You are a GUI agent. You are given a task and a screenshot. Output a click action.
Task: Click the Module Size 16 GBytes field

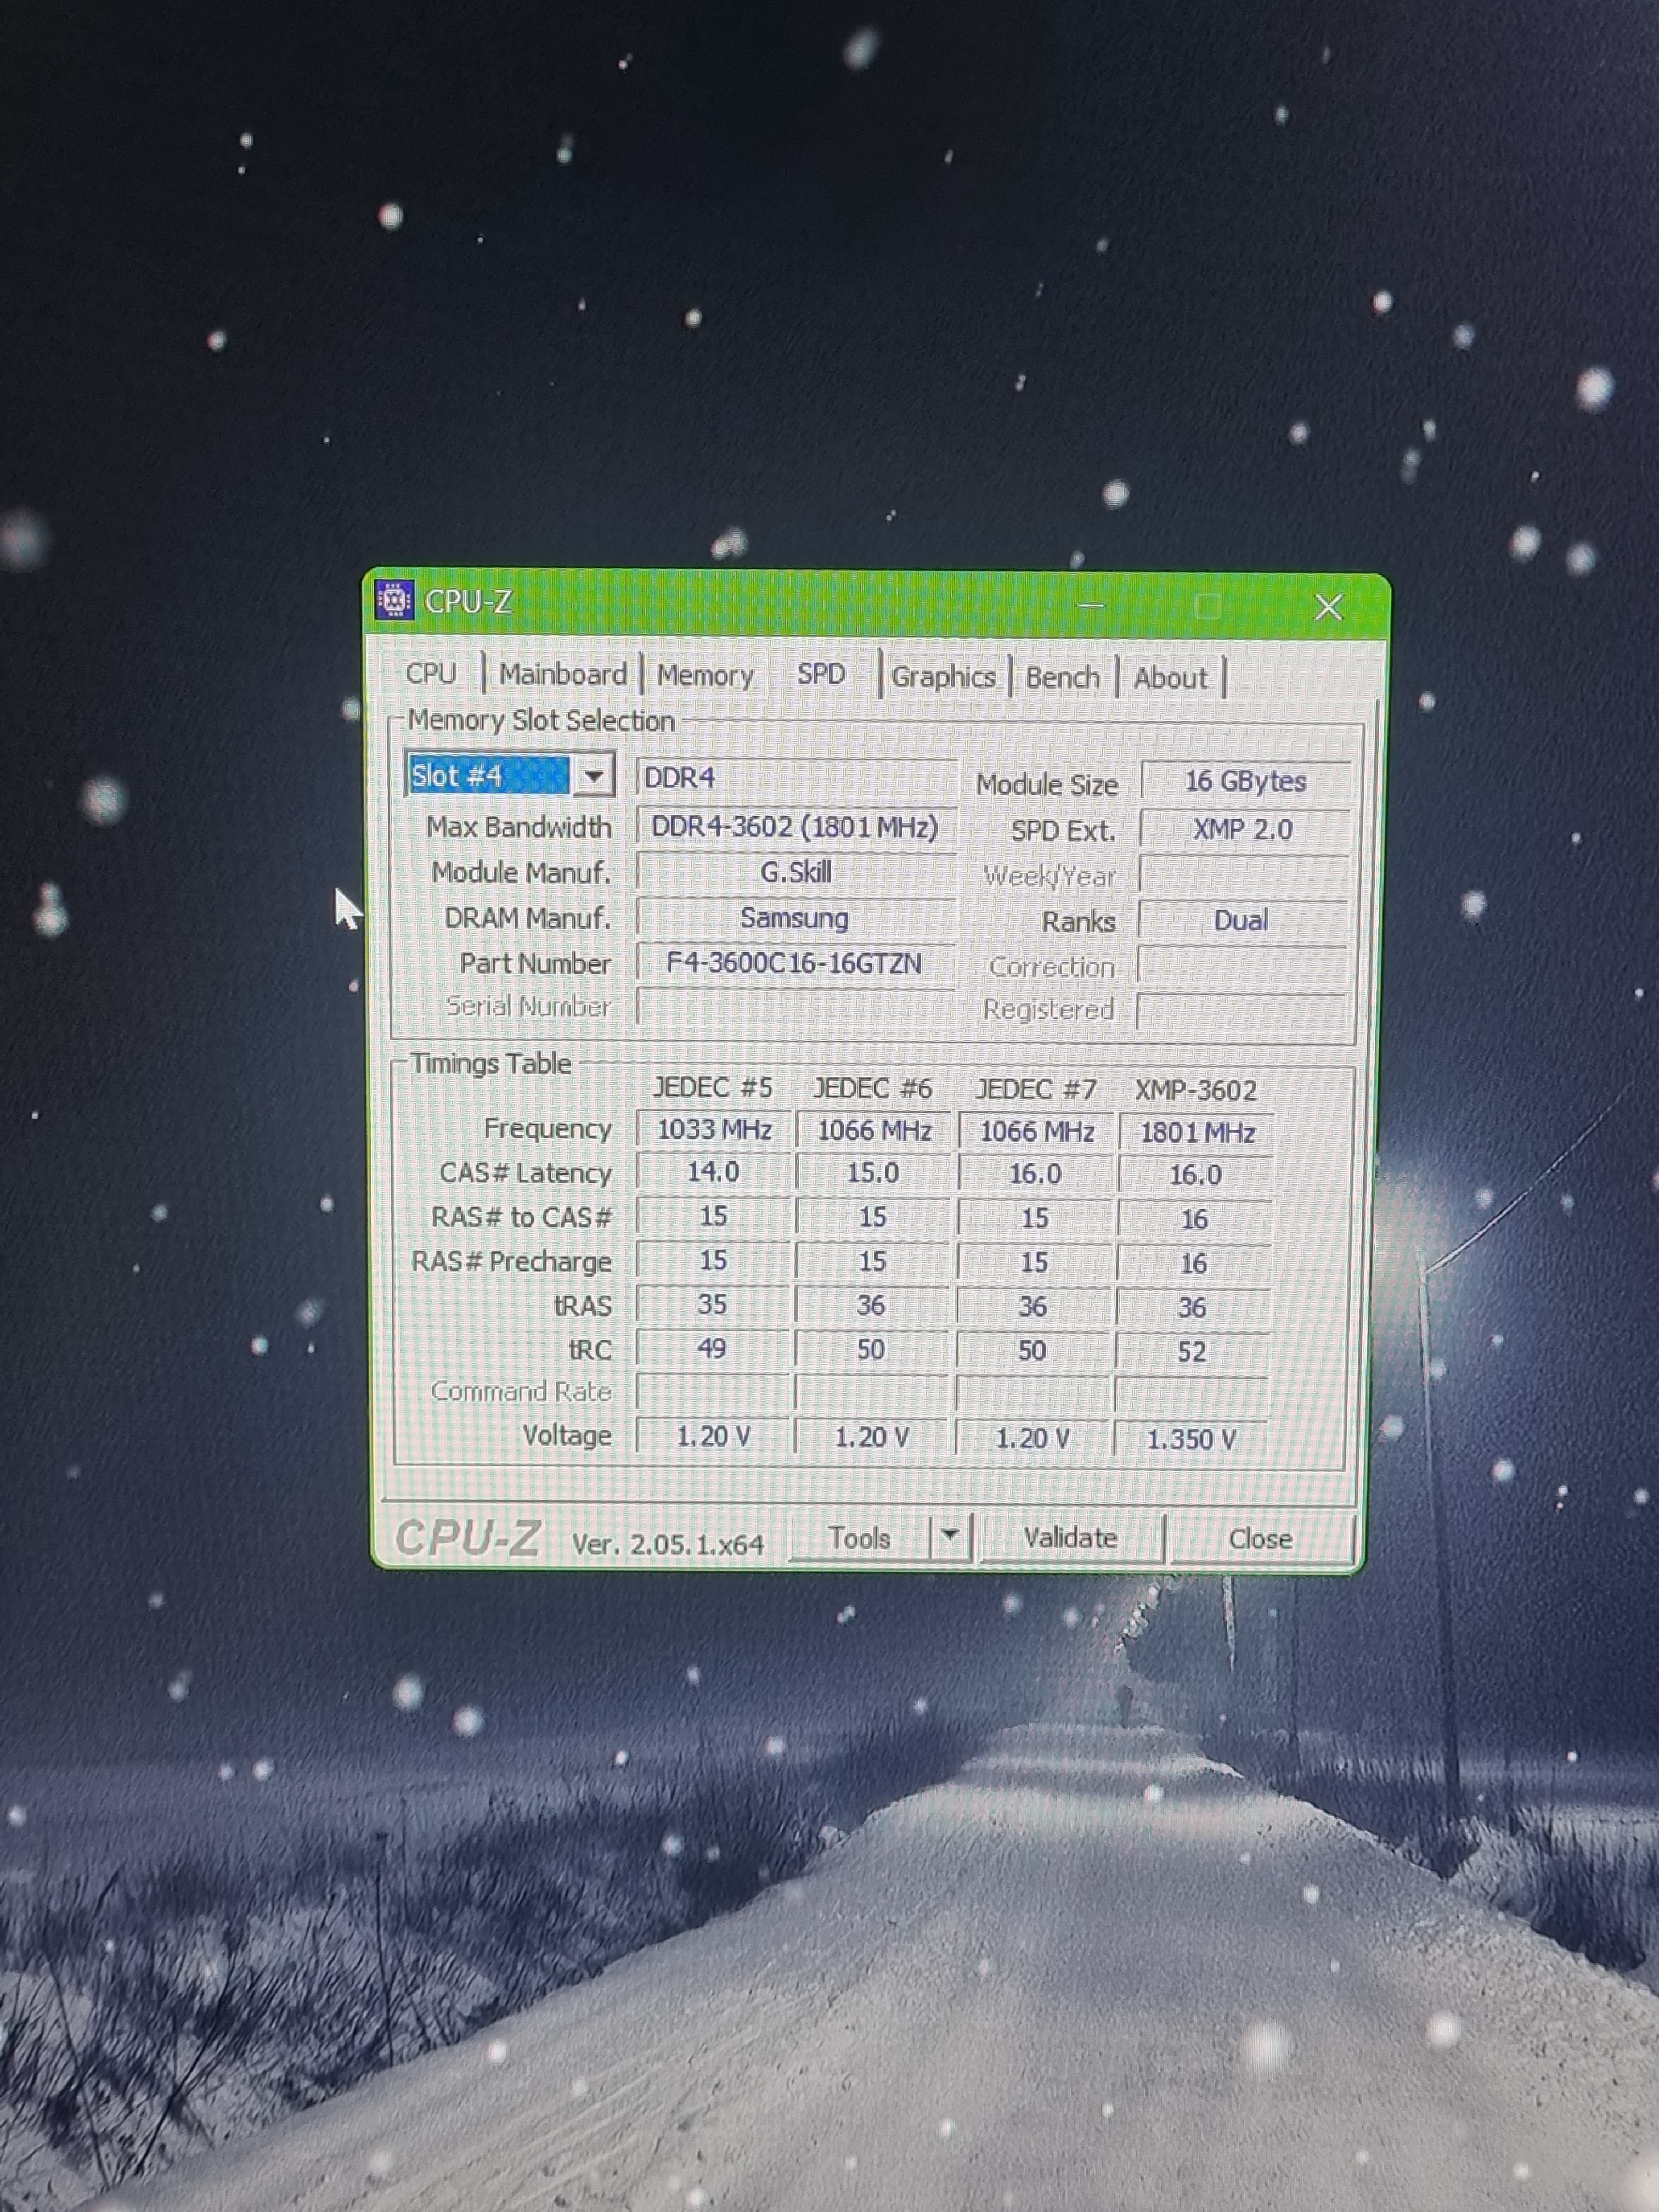pyautogui.click(x=1245, y=781)
